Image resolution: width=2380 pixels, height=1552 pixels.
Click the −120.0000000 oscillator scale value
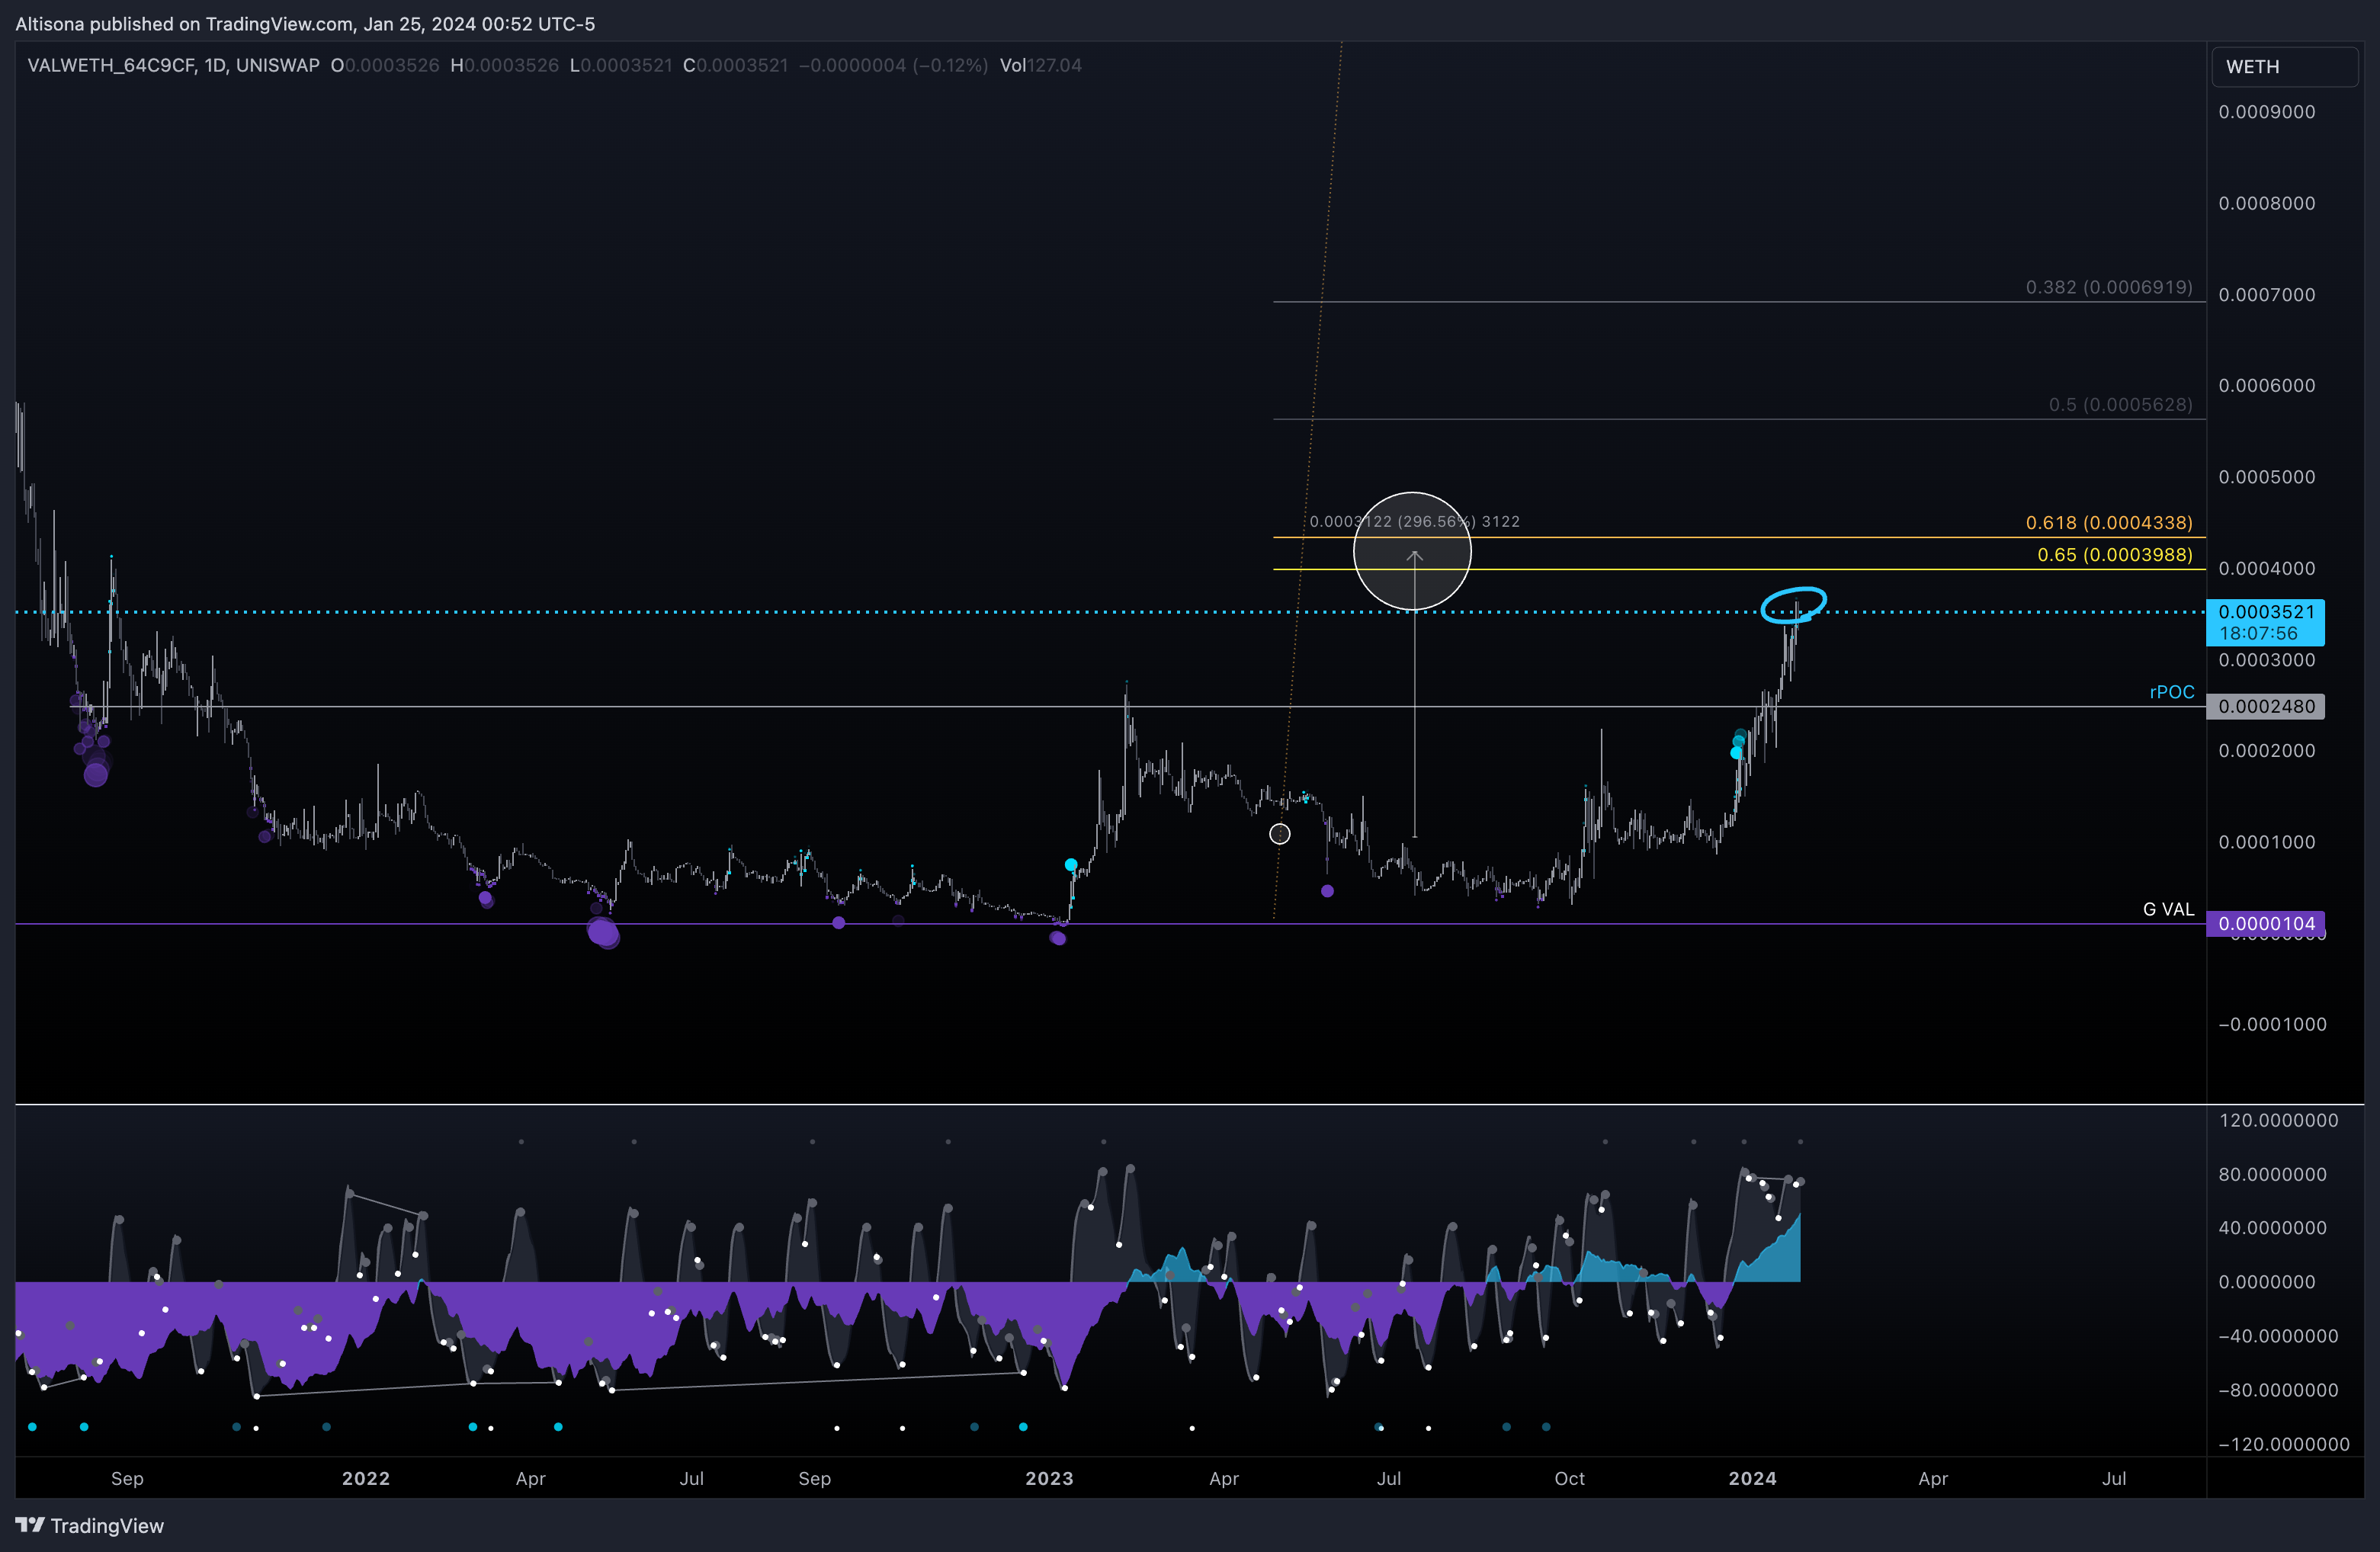[2283, 1444]
